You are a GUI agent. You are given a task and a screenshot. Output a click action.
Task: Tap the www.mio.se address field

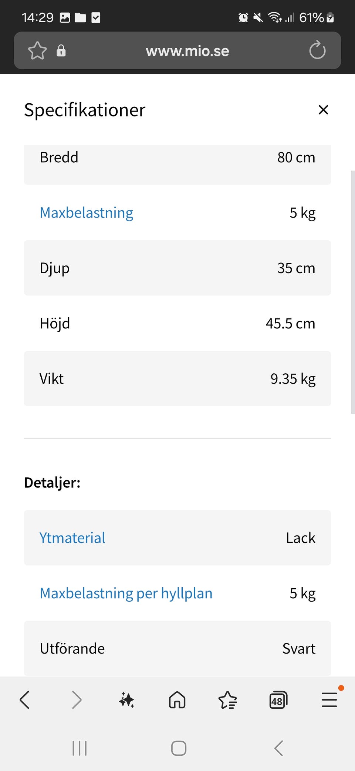[x=187, y=51]
